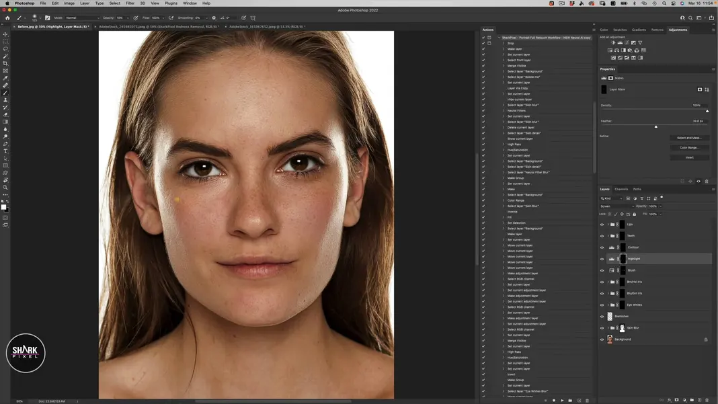Image resolution: width=718 pixels, height=404 pixels.
Task: Select the Brush tool in toolbar
Action: pos(5,93)
